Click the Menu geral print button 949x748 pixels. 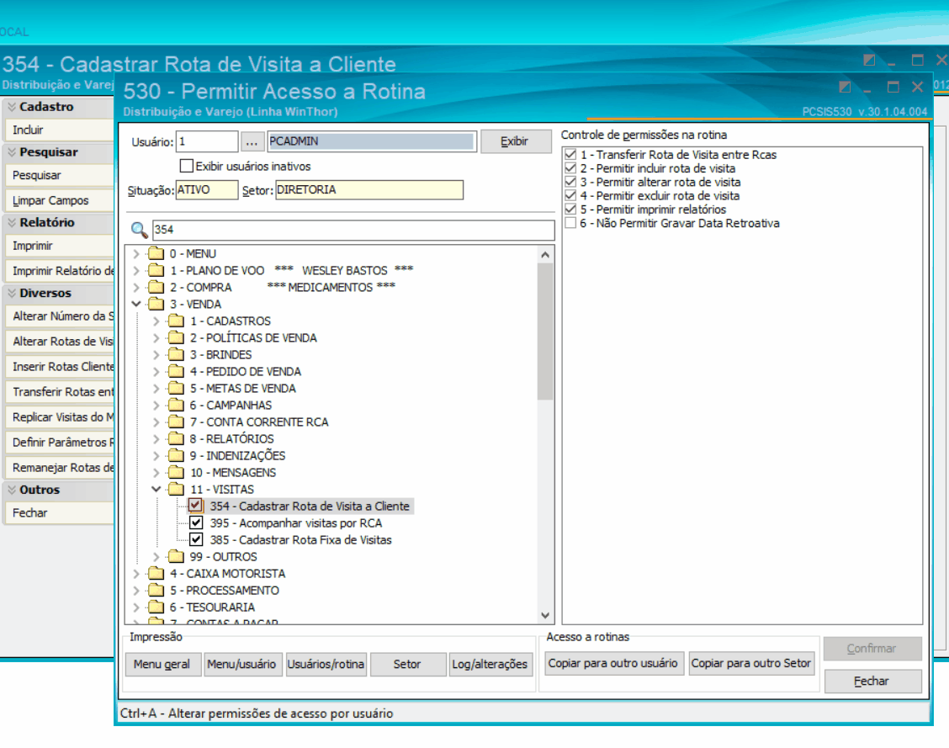[x=163, y=664]
